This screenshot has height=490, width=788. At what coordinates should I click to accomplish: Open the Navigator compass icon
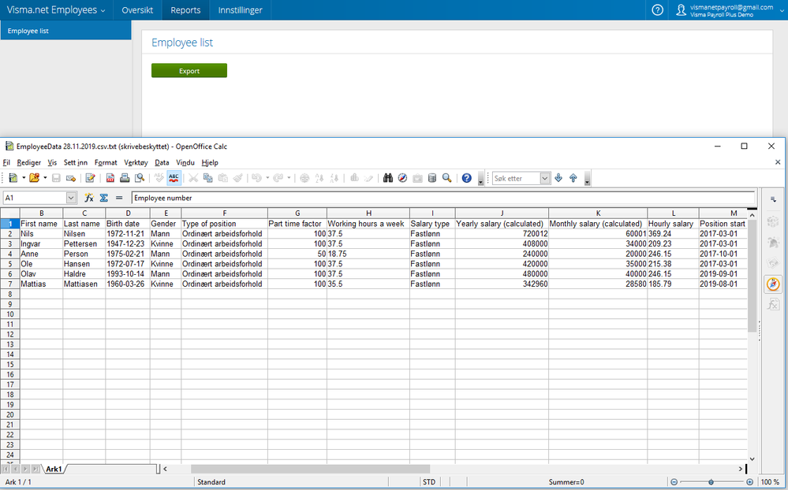(402, 178)
